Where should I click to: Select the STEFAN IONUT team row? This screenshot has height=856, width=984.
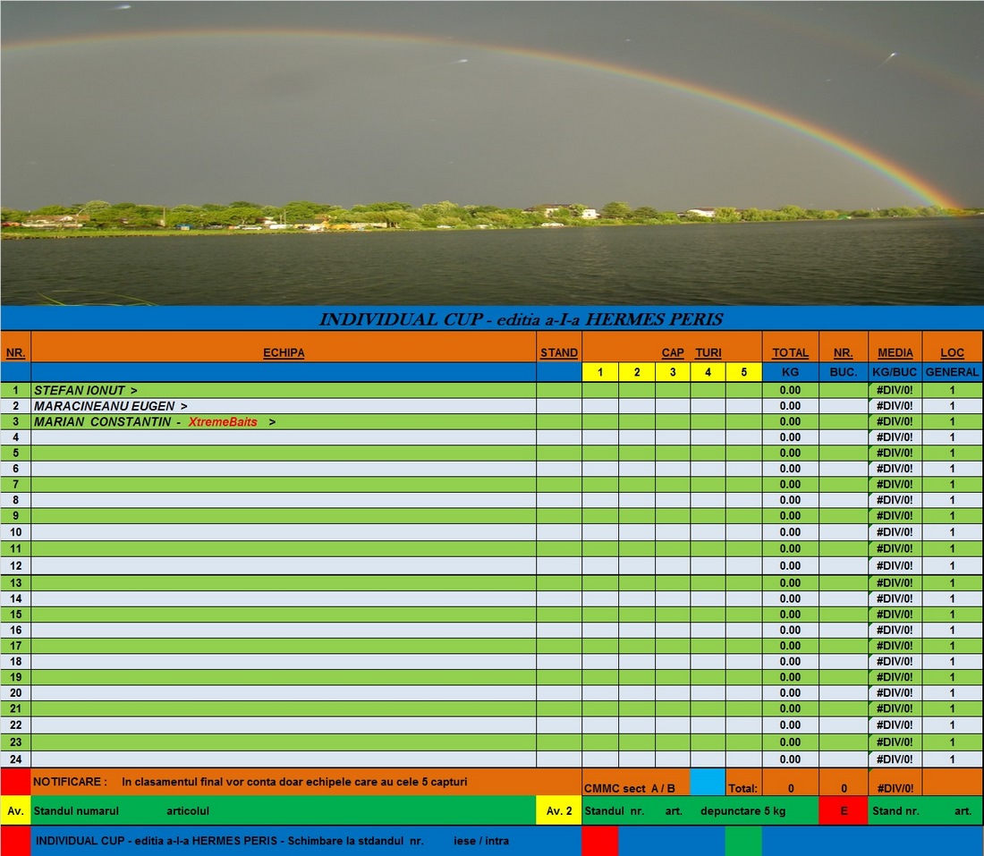click(284, 391)
